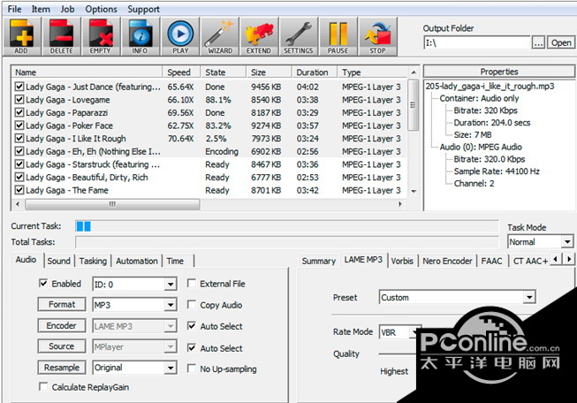Image resolution: width=577 pixels, height=403 pixels.
Task: Click the Current Task progress bar
Action: (286, 226)
